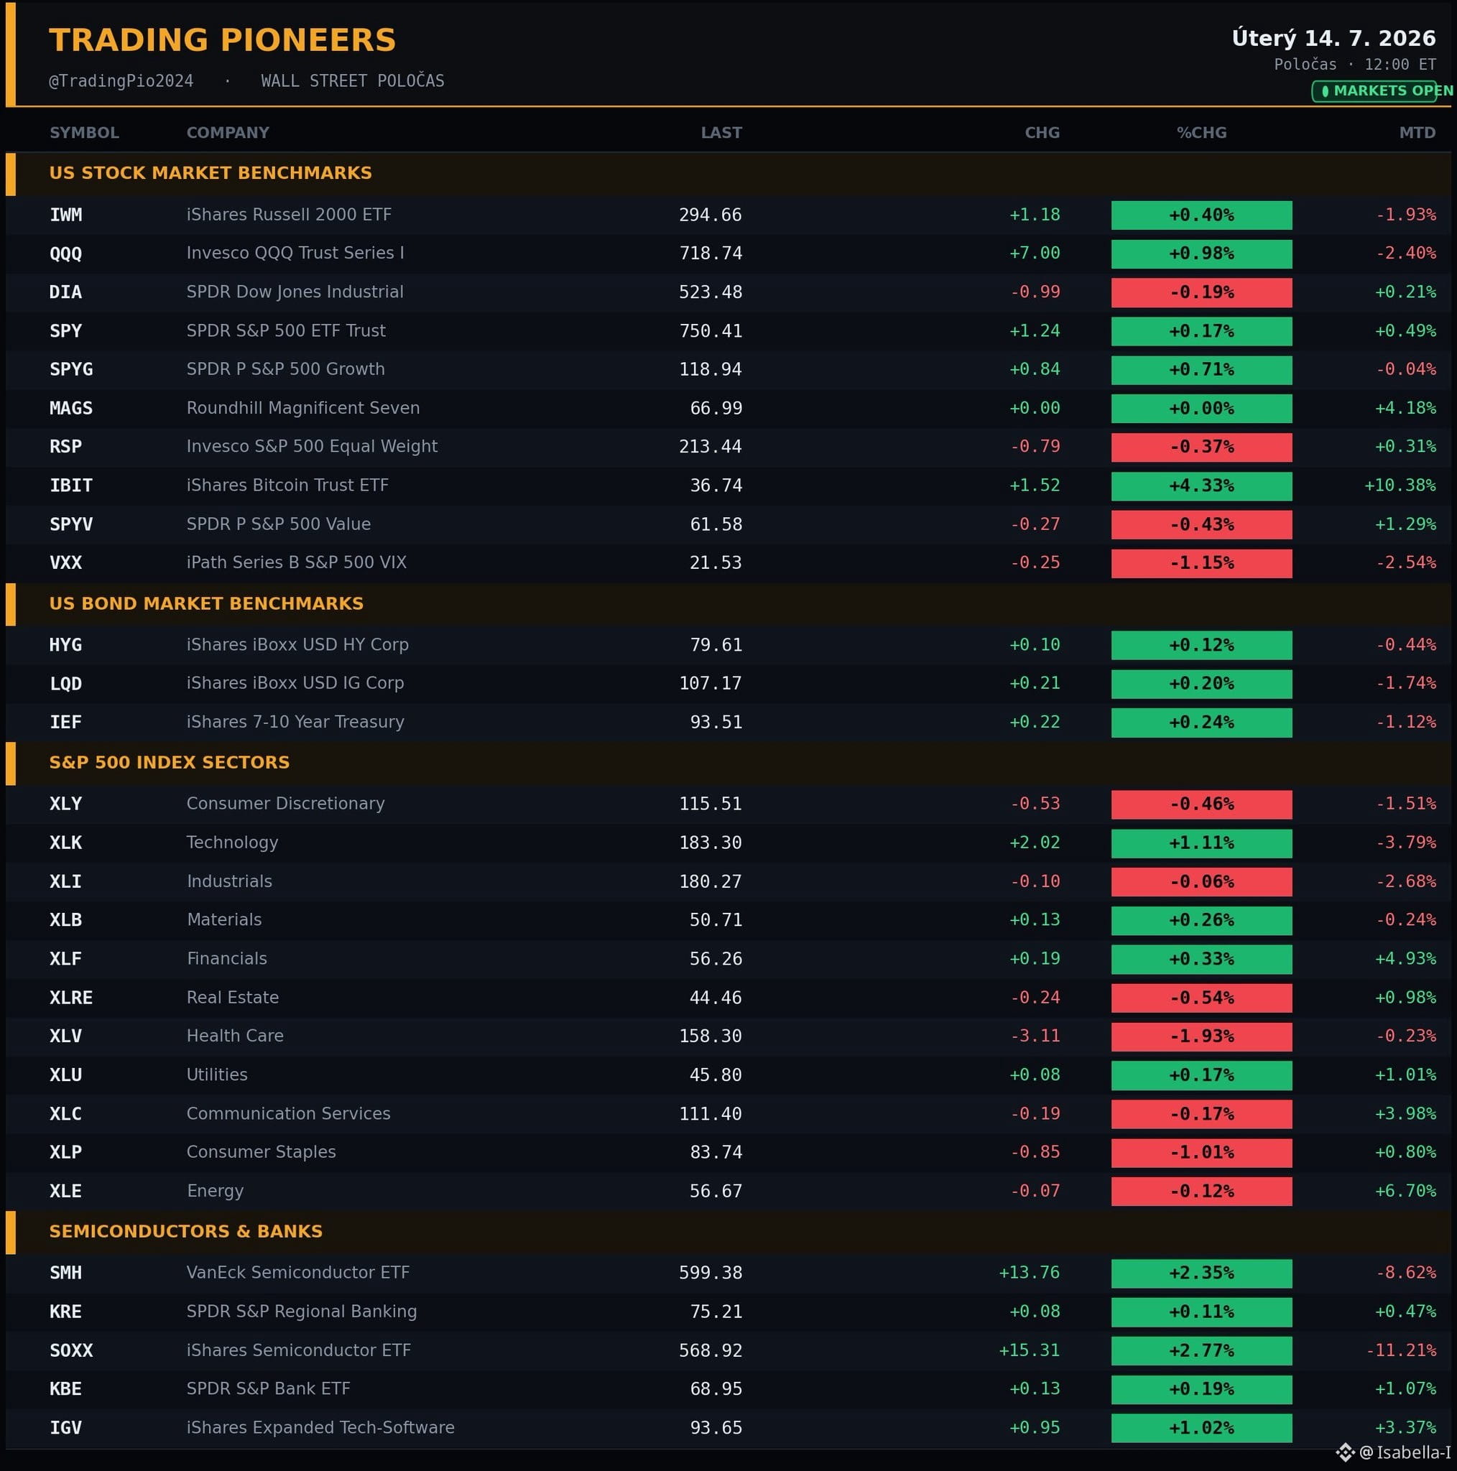Click the LQD +0.20% change cell
The width and height of the screenshot is (1457, 1471).
[1202, 684]
